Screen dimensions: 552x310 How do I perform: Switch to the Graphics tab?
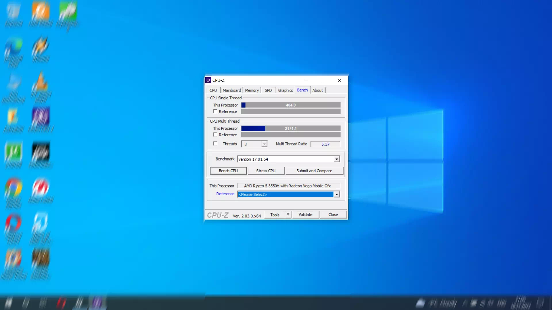point(285,90)
